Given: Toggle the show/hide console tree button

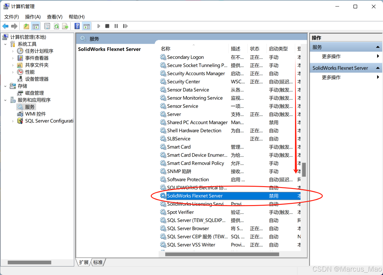Looking at the screenshot, I should (x=36, y=26).
